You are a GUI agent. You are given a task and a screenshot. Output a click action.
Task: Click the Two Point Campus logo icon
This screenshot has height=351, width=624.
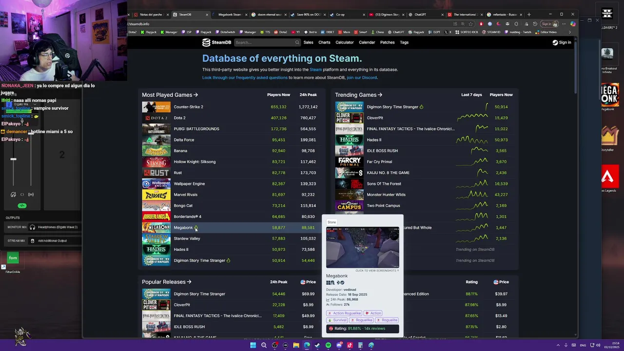click(x=349, y=206)
